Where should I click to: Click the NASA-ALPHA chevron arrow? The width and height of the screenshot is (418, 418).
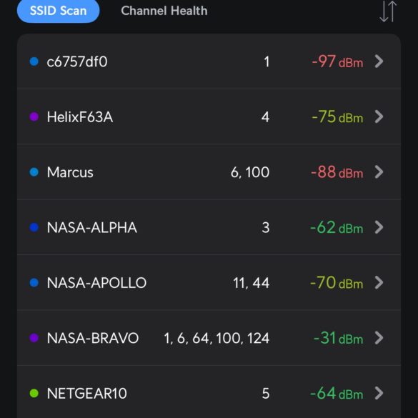(379, 227)
